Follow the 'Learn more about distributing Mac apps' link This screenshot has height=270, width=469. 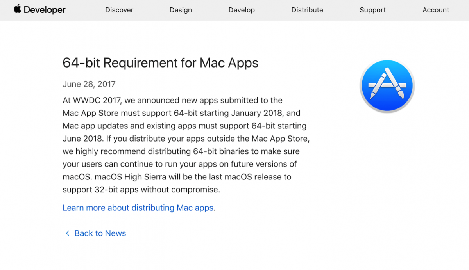[137, 208]
